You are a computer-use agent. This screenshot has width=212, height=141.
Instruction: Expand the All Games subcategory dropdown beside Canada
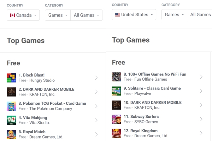pos(86,15)
